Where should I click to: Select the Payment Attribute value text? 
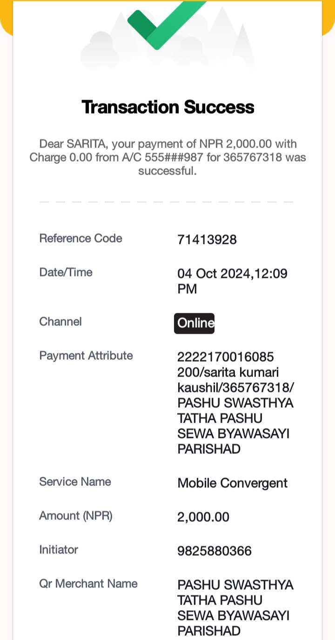point(235,403)
